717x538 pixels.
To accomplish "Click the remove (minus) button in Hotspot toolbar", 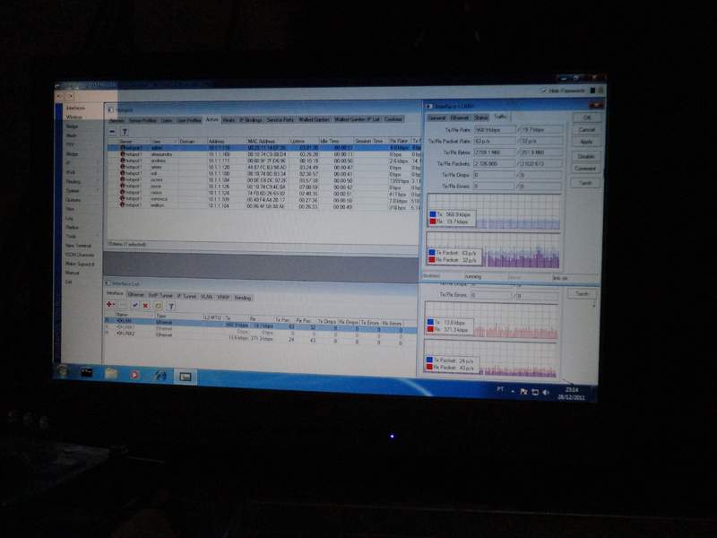I will 113,132.
